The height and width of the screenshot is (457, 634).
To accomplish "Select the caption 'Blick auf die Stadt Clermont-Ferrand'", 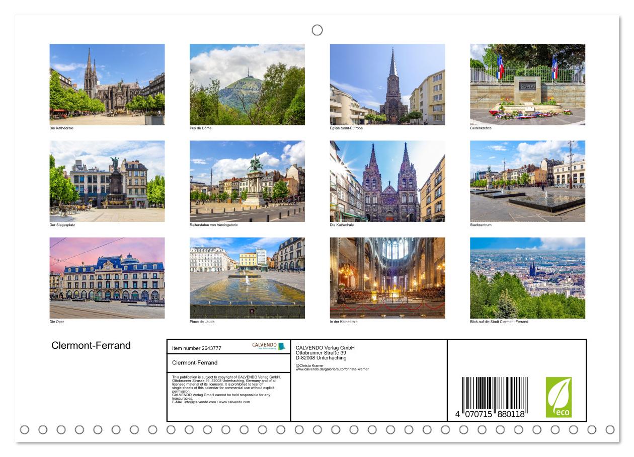I will pos(499,322).
